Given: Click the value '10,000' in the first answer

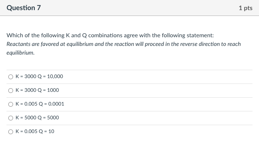Looking at the screenshot, I should (x=55, y=76).
